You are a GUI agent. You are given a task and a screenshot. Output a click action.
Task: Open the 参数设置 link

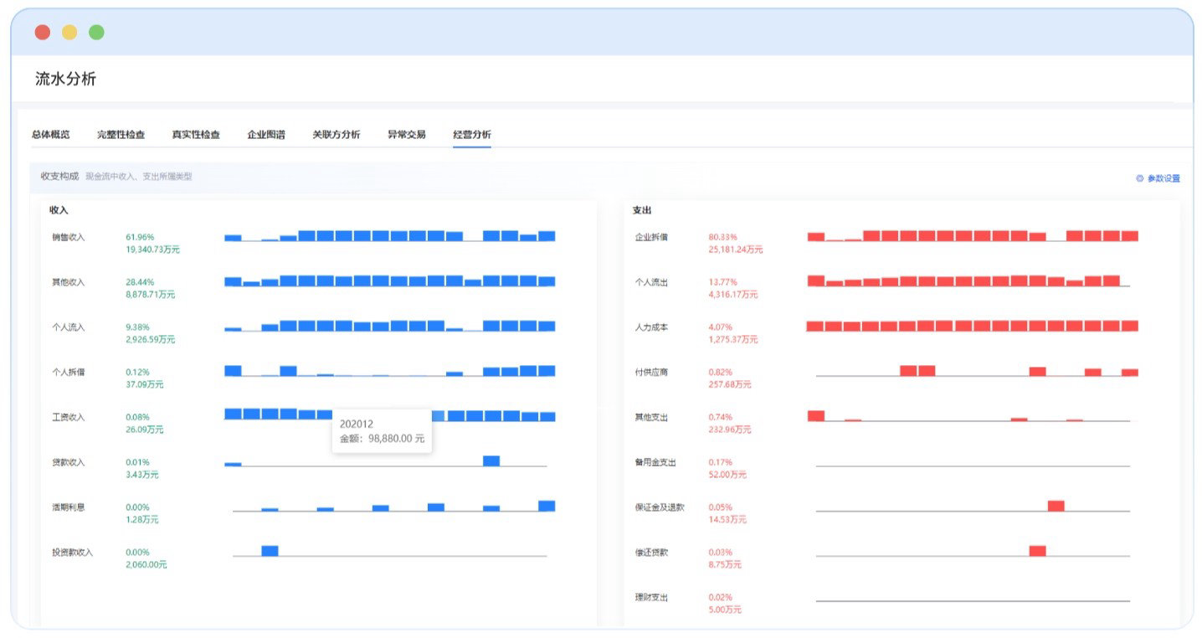1163,178
